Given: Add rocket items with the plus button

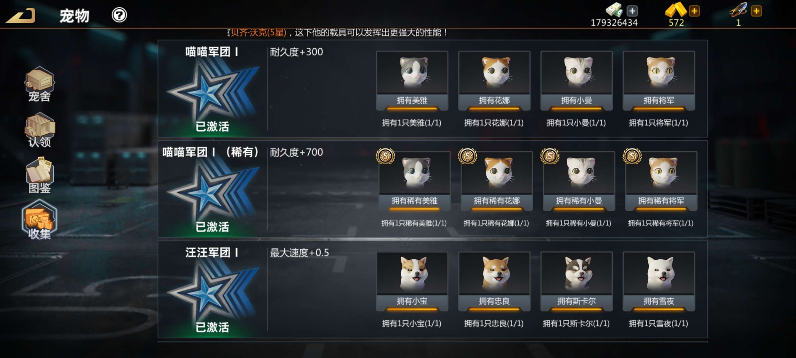Looking at the screenshot, I should coord(756,11).
